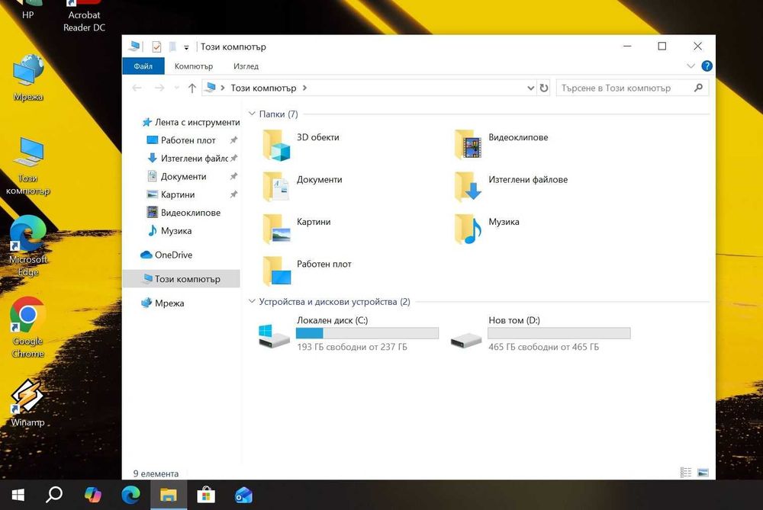Select the Google Chrome desktop shortcut
Image resolution: width=763 pixels, height=510 pixels.
pos(28,327)
